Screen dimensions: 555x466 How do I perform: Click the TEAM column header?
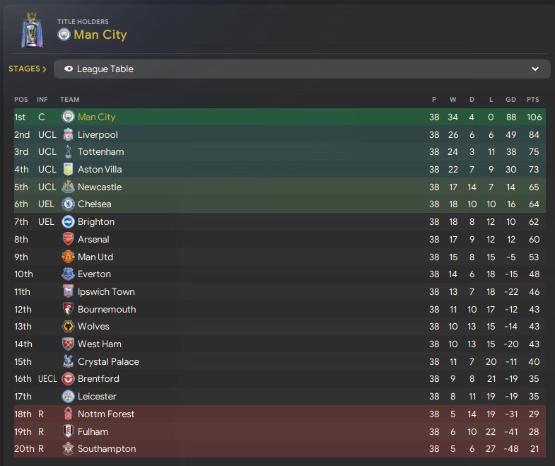[x=70, y=100]
